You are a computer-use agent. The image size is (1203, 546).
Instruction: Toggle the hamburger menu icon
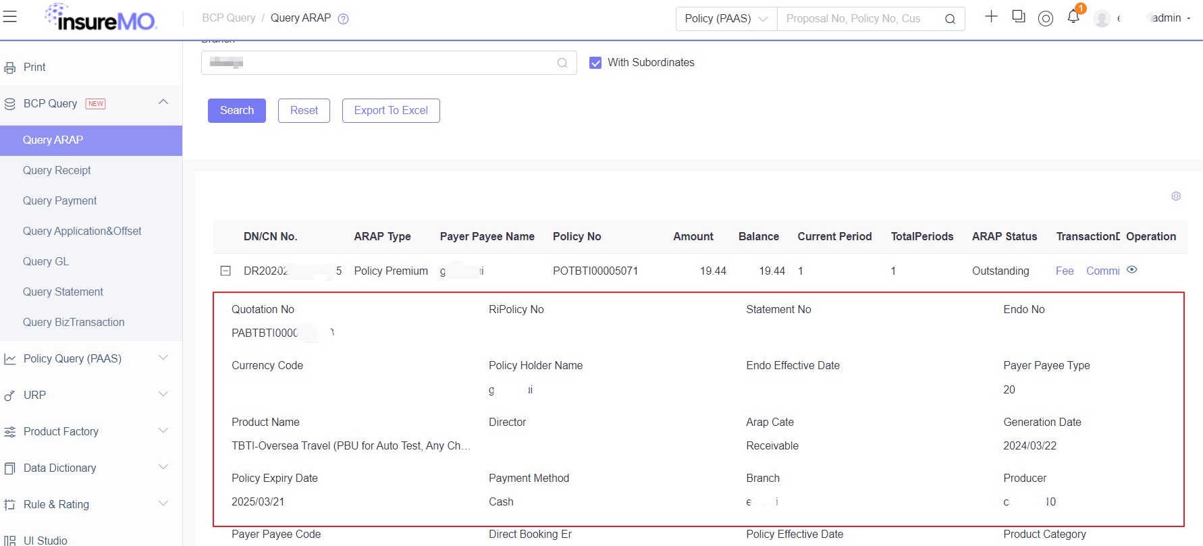9,16
